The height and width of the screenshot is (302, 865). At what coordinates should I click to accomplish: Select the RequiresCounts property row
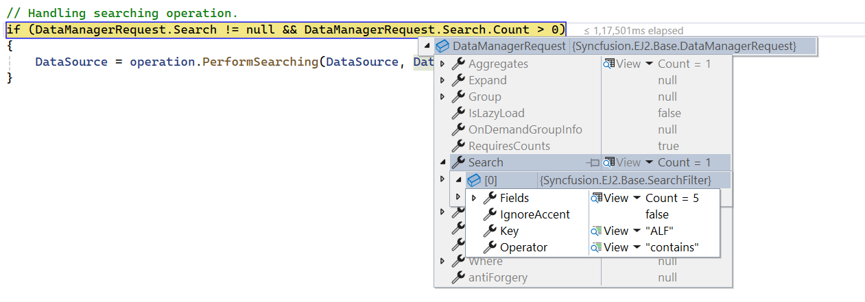[583, 146]
